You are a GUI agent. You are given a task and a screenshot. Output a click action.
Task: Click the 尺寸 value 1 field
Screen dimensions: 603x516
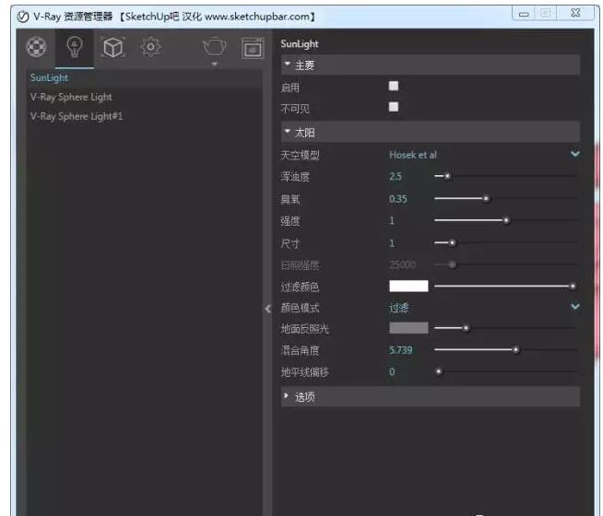392,243
